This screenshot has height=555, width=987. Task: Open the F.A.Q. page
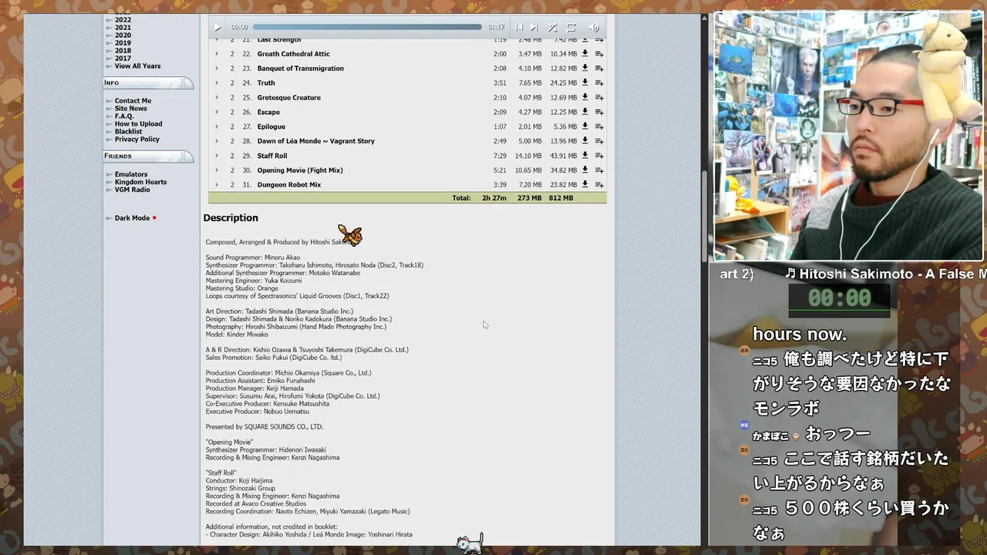pos(124,116)
